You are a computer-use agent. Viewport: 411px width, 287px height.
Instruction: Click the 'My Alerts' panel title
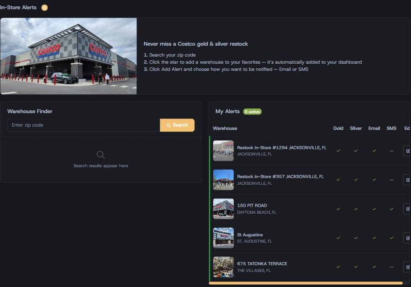pos(228,111)
